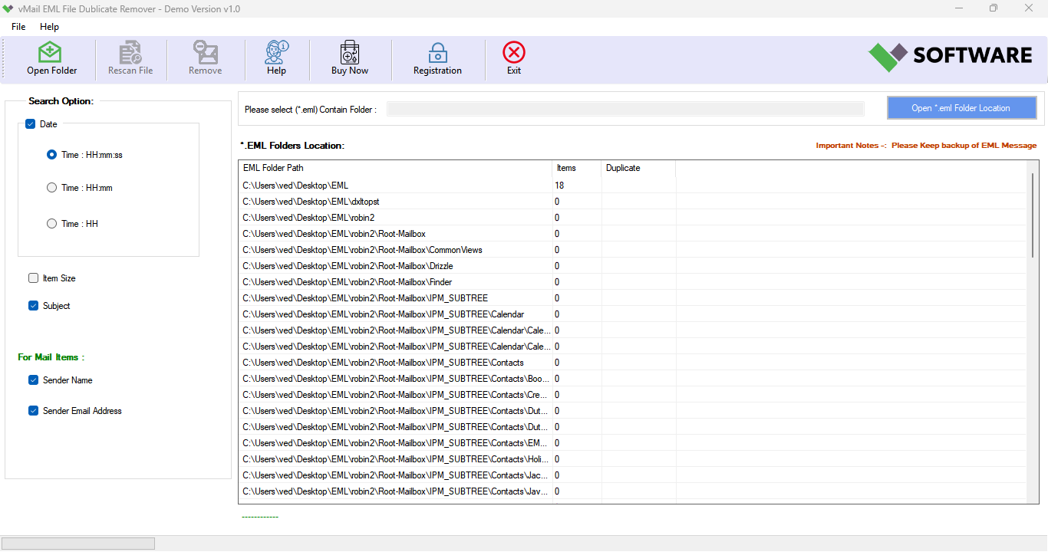The height and width of the screenshot is (552, 1048).
Task: Select the Contacts\Boo... folder row
Action: pyautogui.click(x=632, y=378)
